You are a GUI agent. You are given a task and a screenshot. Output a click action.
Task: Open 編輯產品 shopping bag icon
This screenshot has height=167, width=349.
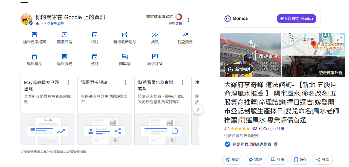tap(34, 57)
